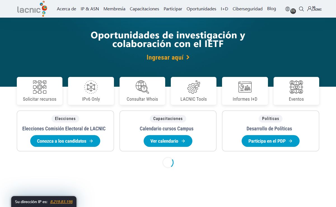Open the Capacitaciones menu
This screenshot has height=207, width=336.
coord(144,9)
